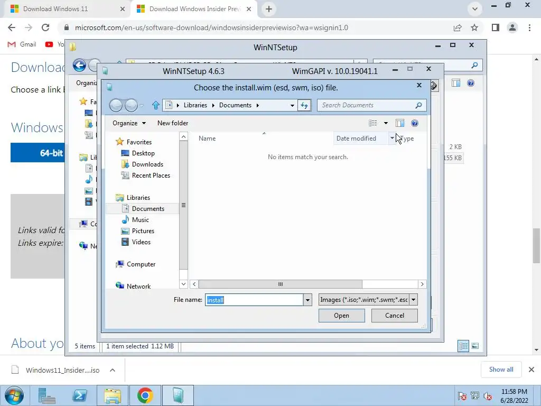Click the Chrome address bar URL

tap(211, 27)
